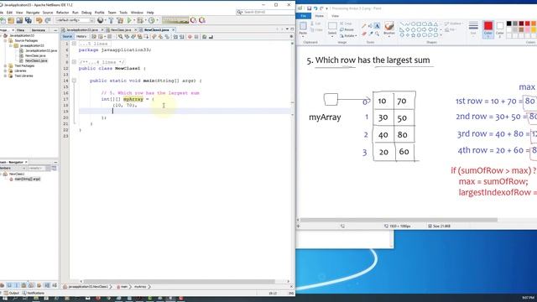537x302 pixels.
Task: Switch to the Files panel tab
Action: click(x=20, y=30)
